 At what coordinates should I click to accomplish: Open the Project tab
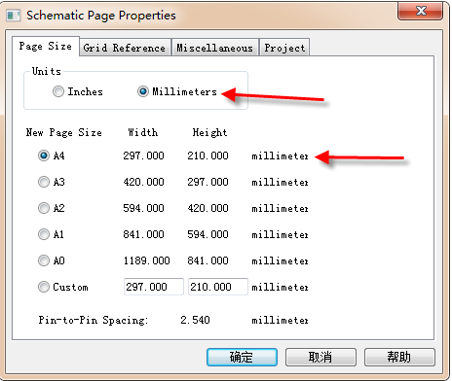coord(284,48)
